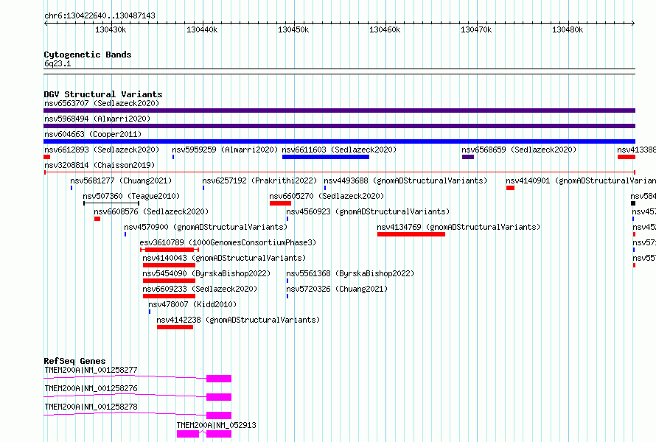Click the TMEM200A|NM_001258277 label
Screen dimensions: 656x442
coord(91,370)
